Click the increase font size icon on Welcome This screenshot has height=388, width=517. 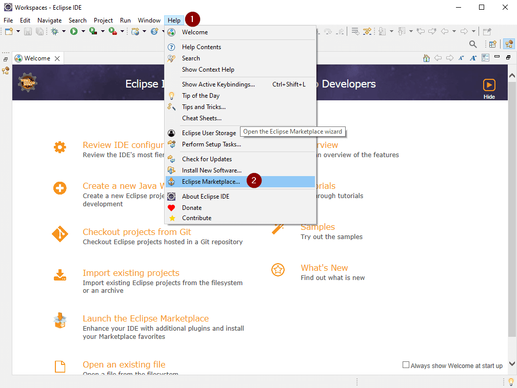pos(473,58)
